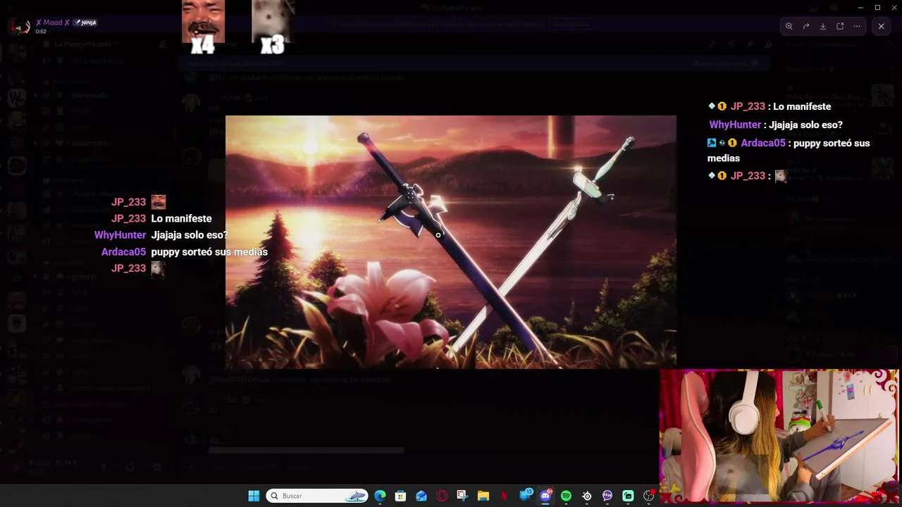Switch to Discord in the taskbar
The height and width of the screenshot is (507, 902).
coord(545,496)
